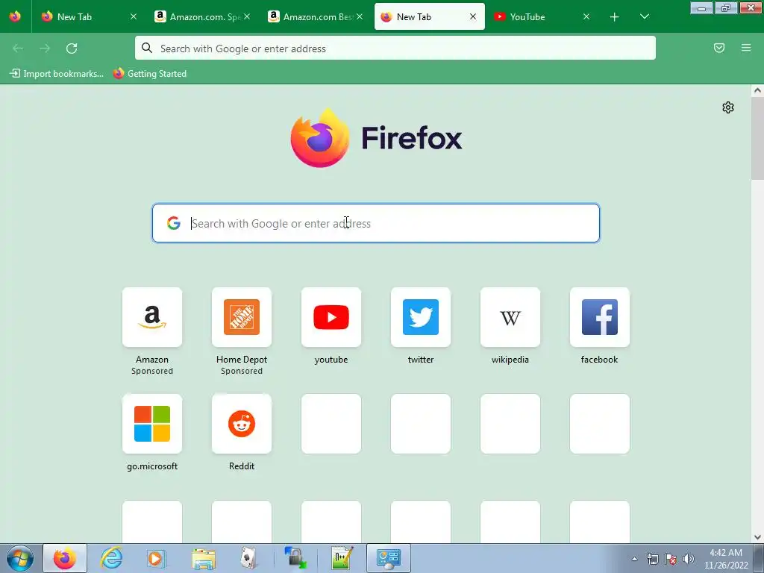This screenshot has height=573, width=764.
Task: Open the Home Depot shortcut tile
Action: click(242, 317)
